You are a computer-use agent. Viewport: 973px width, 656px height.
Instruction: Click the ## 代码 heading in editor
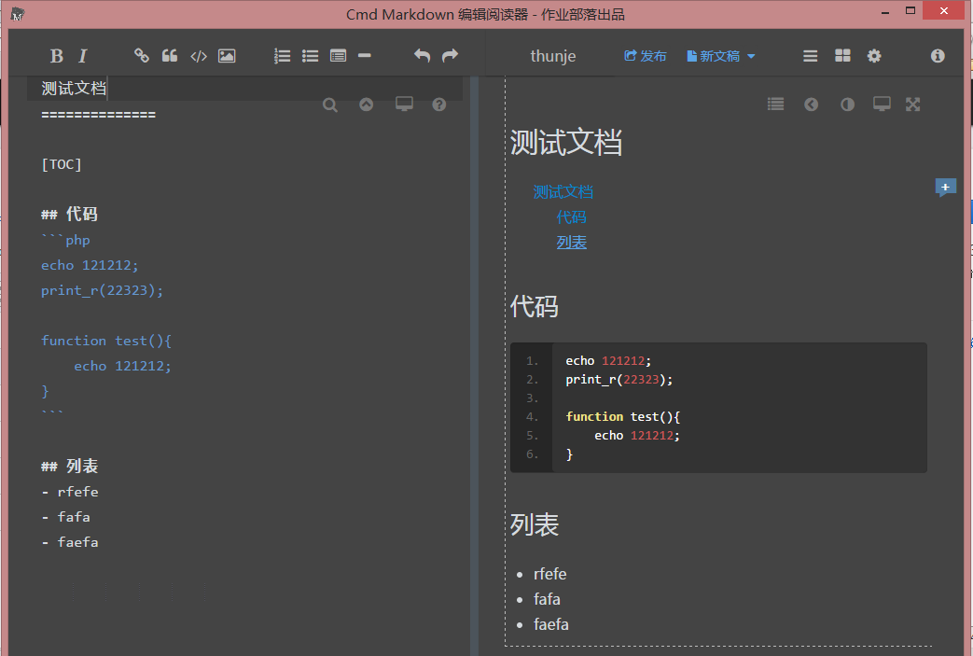(x=69, y=215)
